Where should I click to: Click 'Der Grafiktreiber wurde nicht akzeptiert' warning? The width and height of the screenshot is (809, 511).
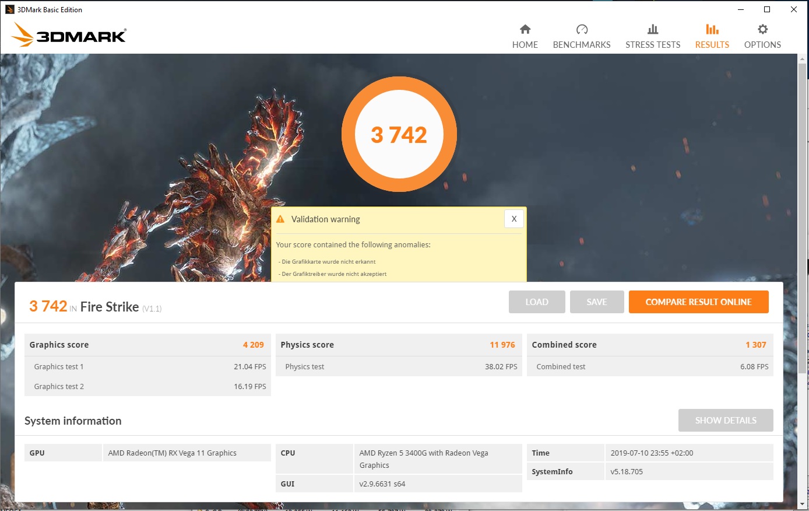point(334,274)
